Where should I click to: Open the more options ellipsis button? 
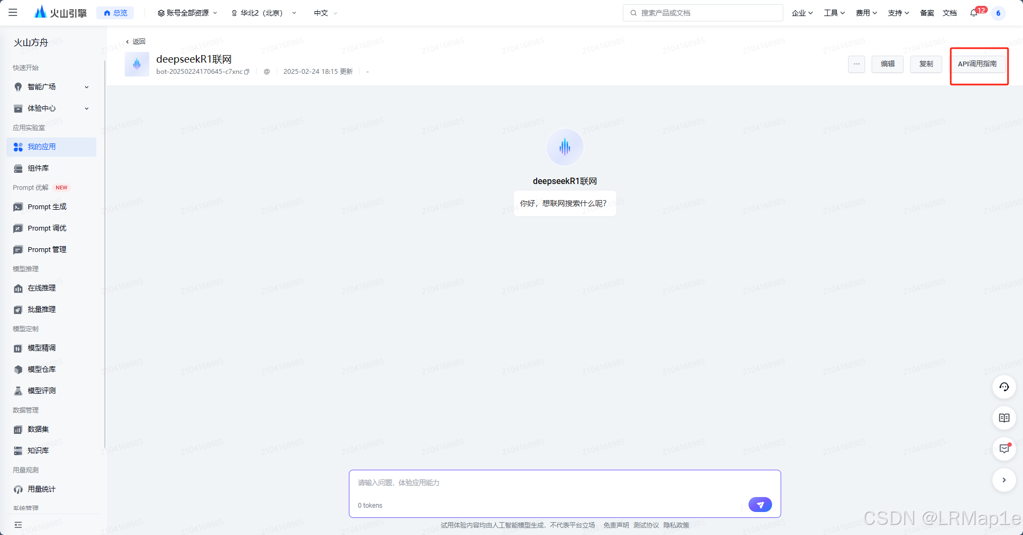pyautogui.click(x=857, y=64)
